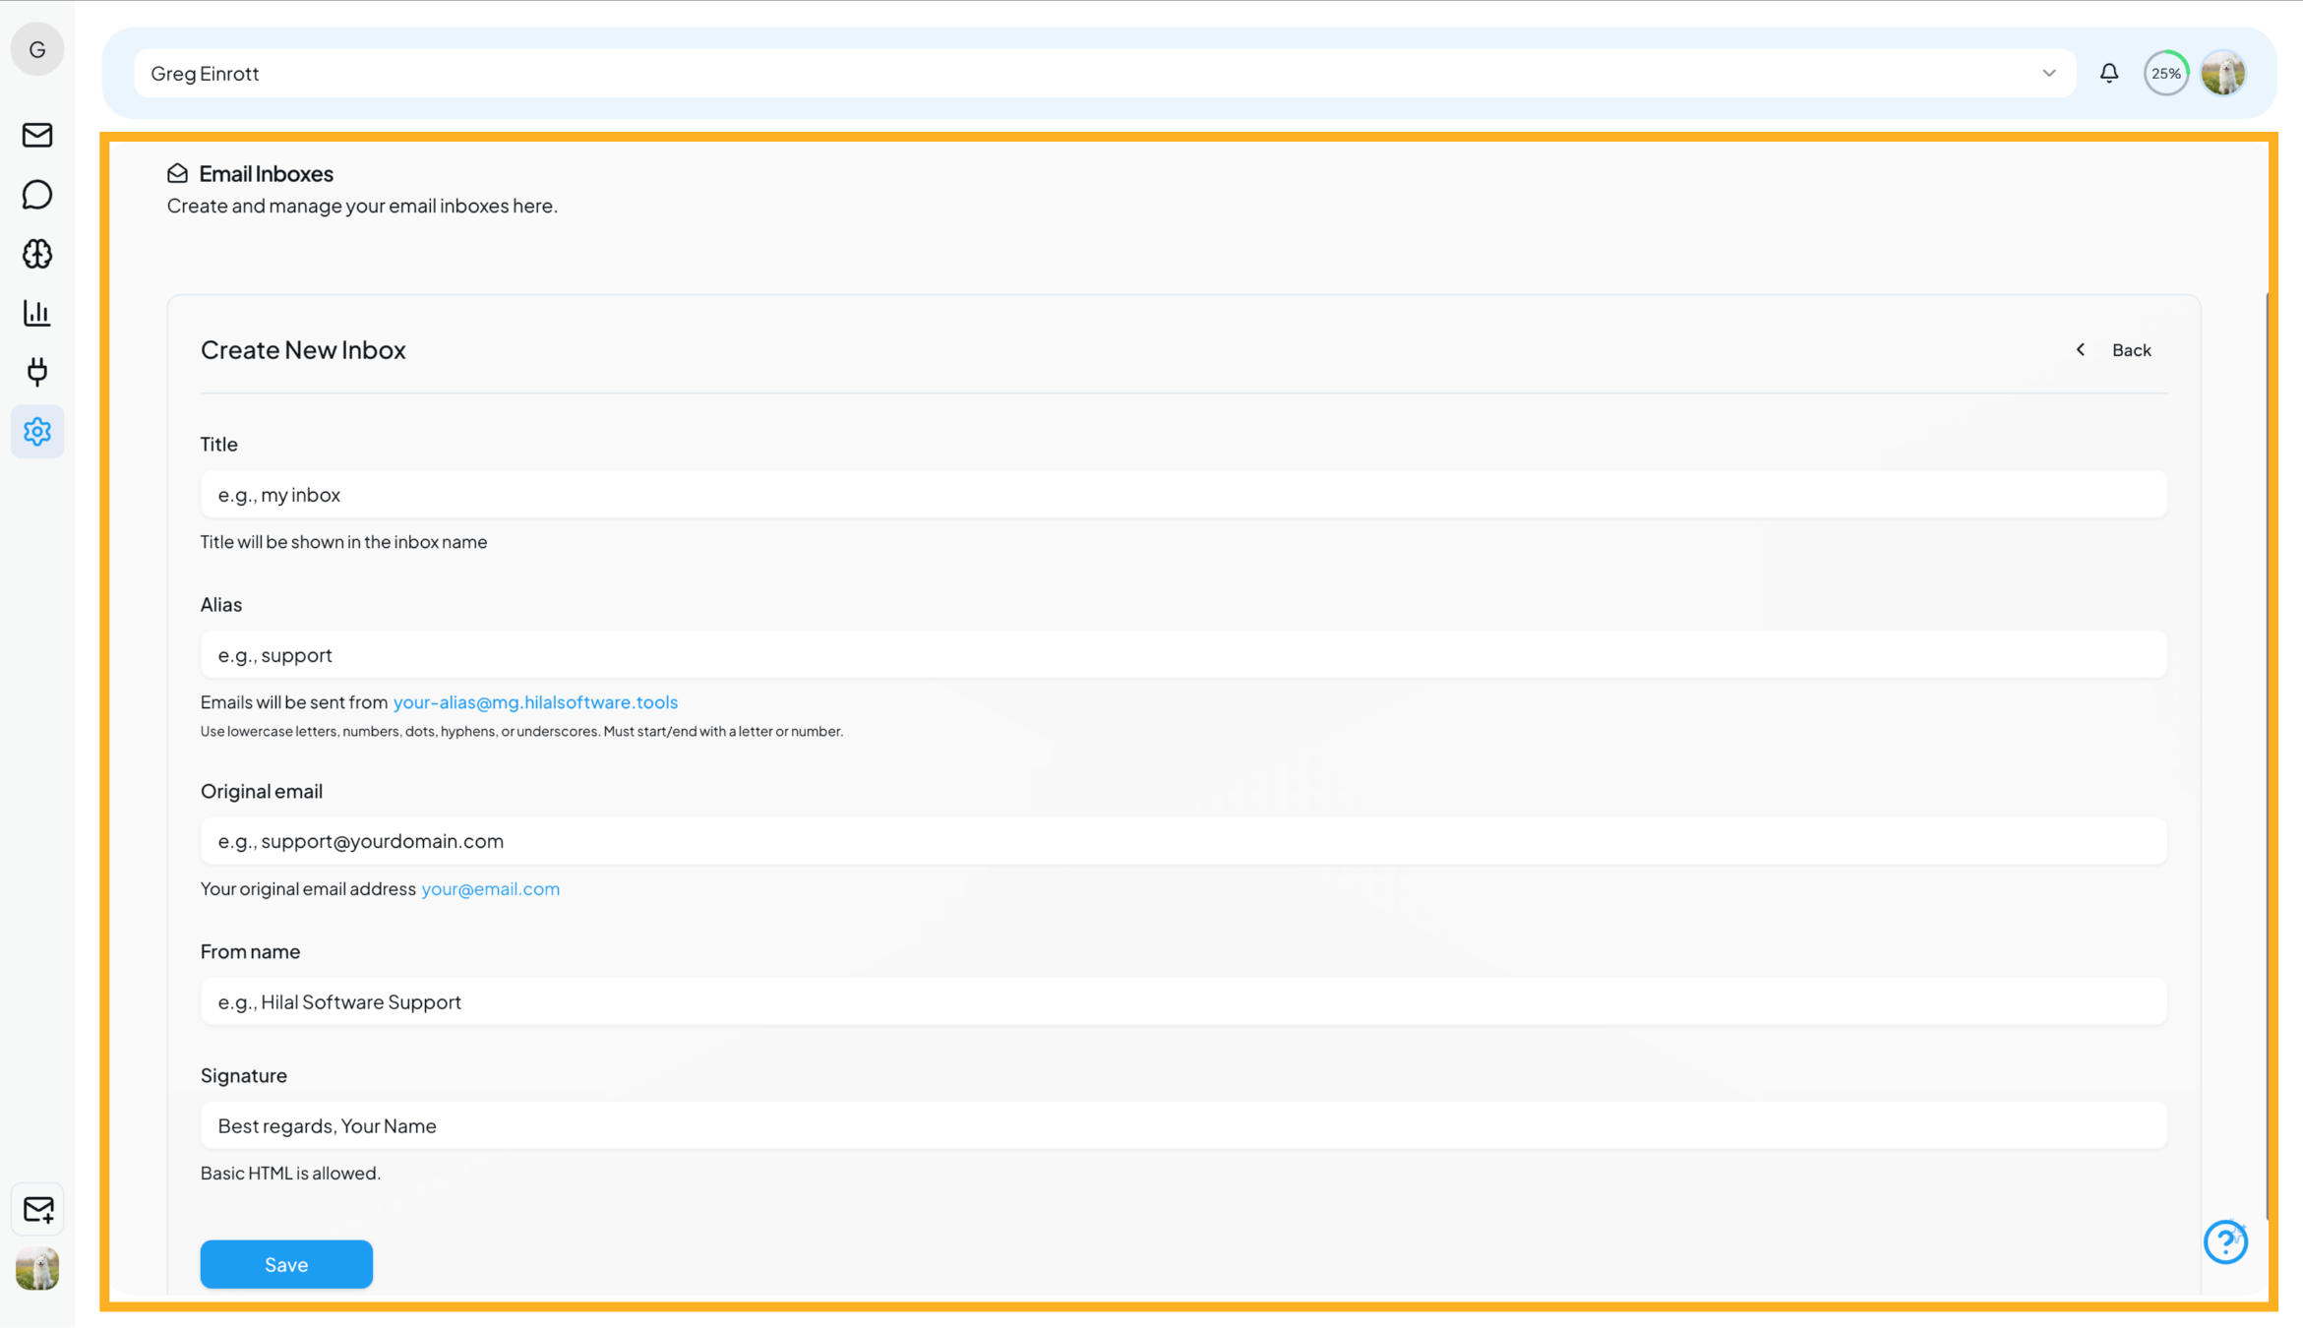This screenshot has height=1328, width=2303.
Task: Open the profile avatar in the top bar
Action: tap(2224, 72)
